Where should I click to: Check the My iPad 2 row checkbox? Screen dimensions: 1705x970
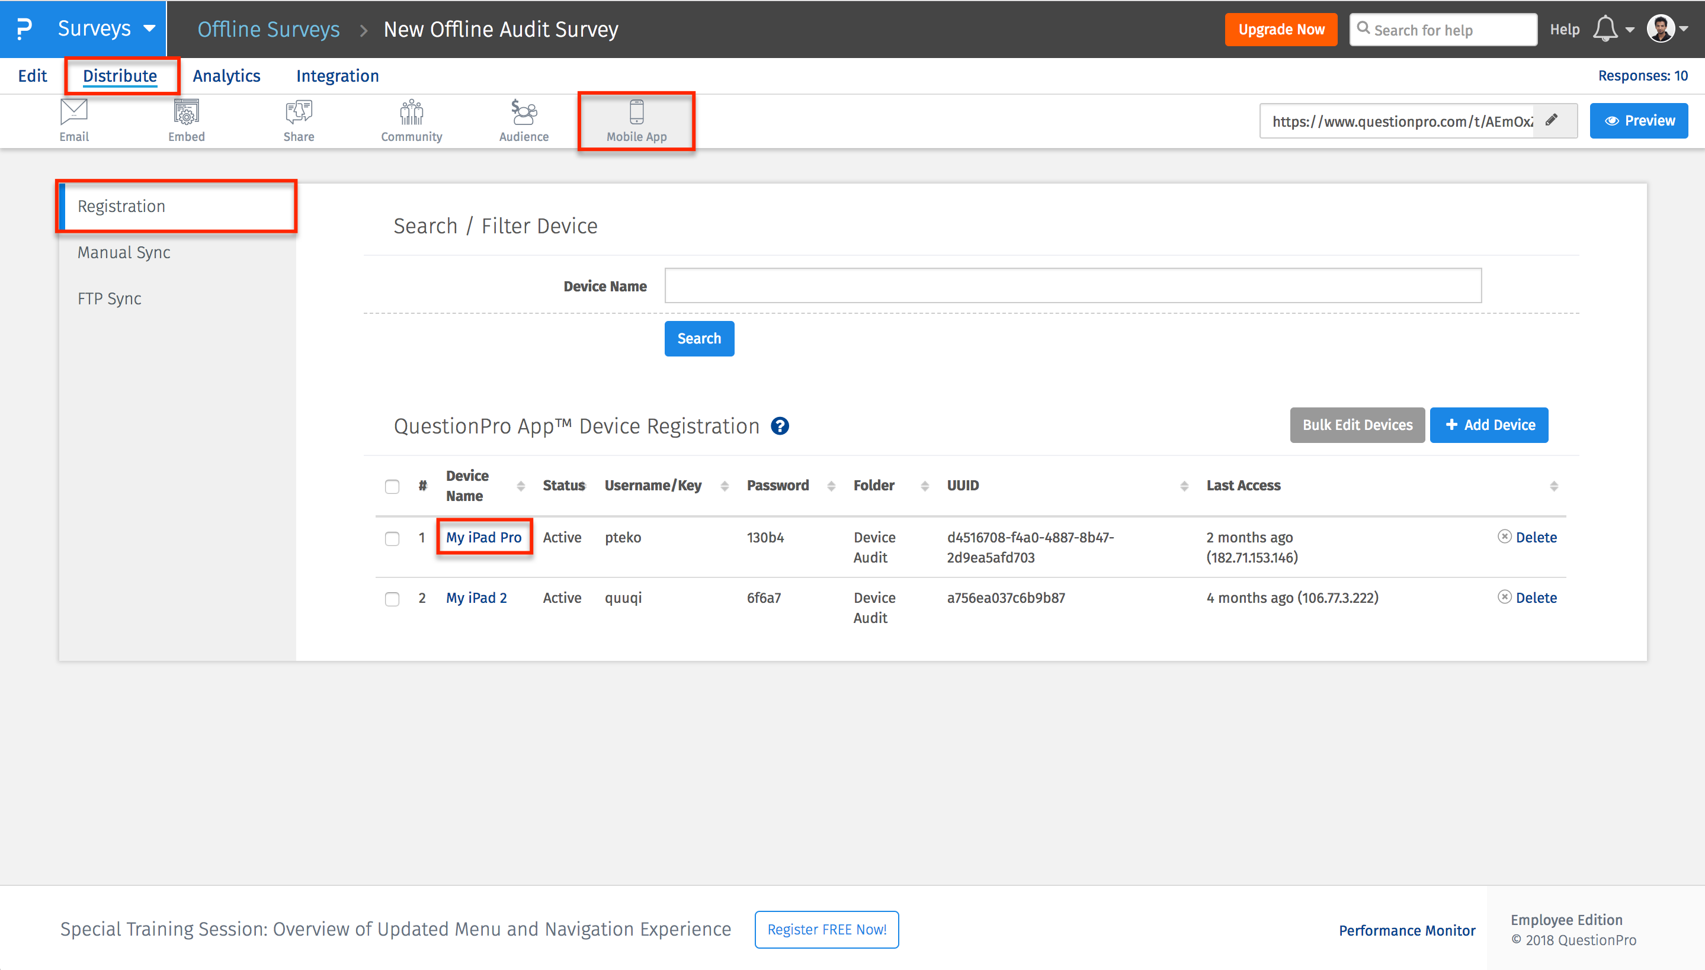pyautogui.click(x=392, y=599)
